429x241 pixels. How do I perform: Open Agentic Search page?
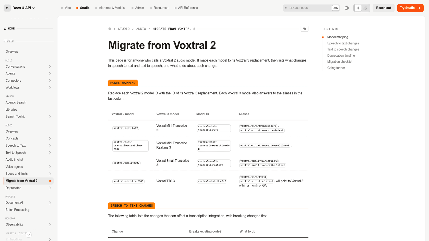16,103
